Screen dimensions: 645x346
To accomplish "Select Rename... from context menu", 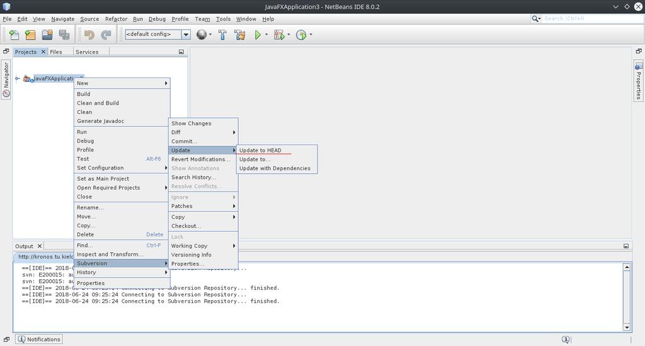I will [122, 208].
